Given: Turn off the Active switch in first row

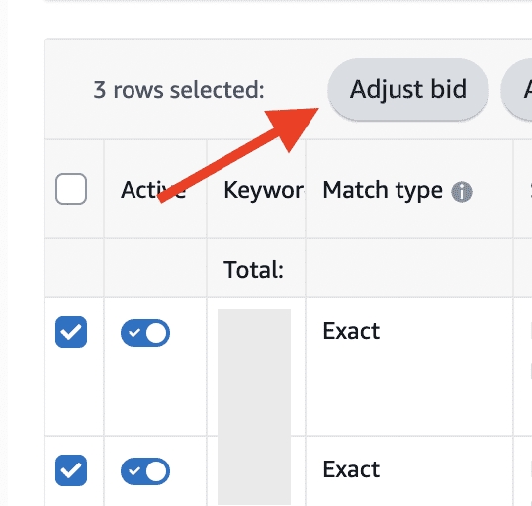Looking at the screenshot, I should tap(145, 333).
